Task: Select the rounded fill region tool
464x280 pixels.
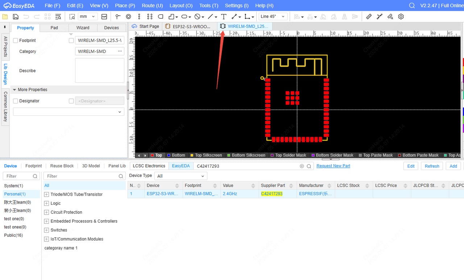Action: (161, 17)
